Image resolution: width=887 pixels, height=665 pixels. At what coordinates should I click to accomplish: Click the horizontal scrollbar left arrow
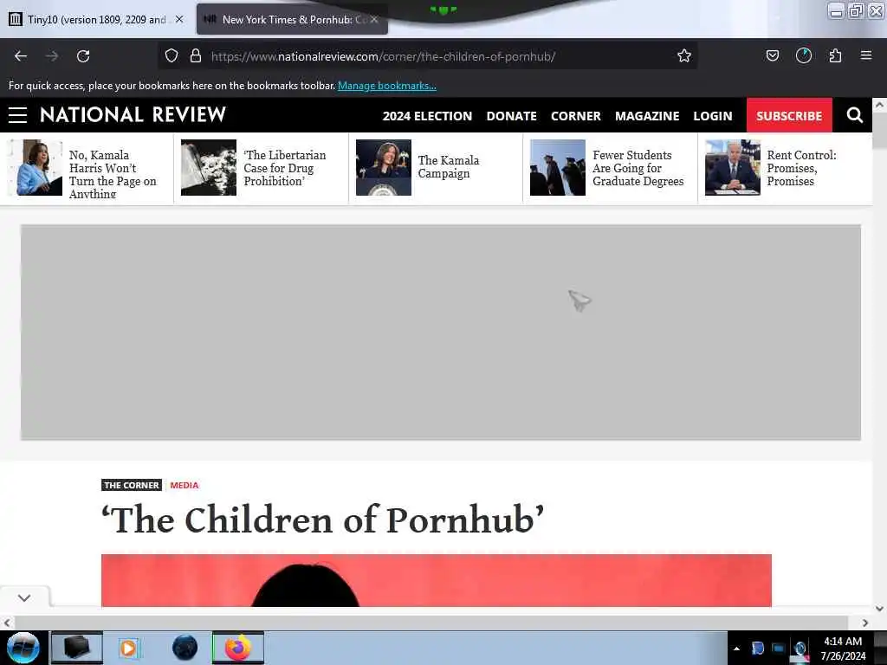(7, 623)
